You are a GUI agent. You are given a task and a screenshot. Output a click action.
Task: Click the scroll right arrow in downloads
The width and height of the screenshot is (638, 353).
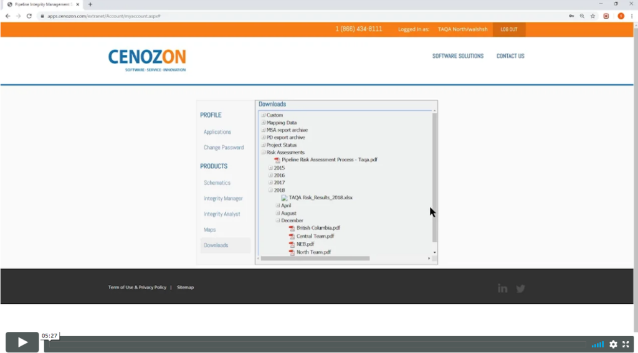pyautogui.click(x=429, y=258)
